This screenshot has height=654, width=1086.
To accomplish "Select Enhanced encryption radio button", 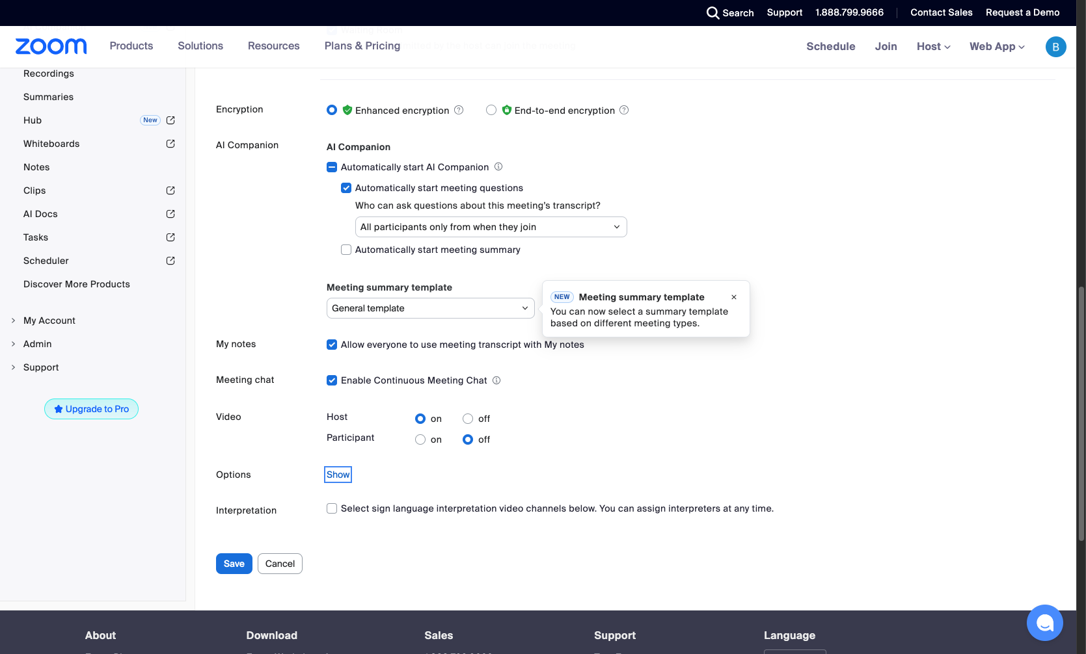I will [332, 110].
